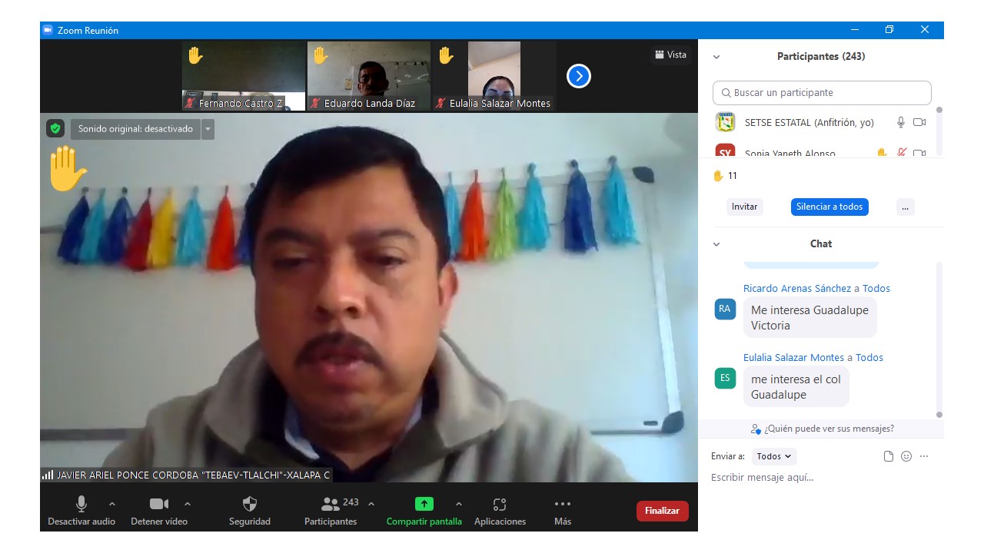Show next participants with blue arrow
984x553 pixels.
point(578,76)
